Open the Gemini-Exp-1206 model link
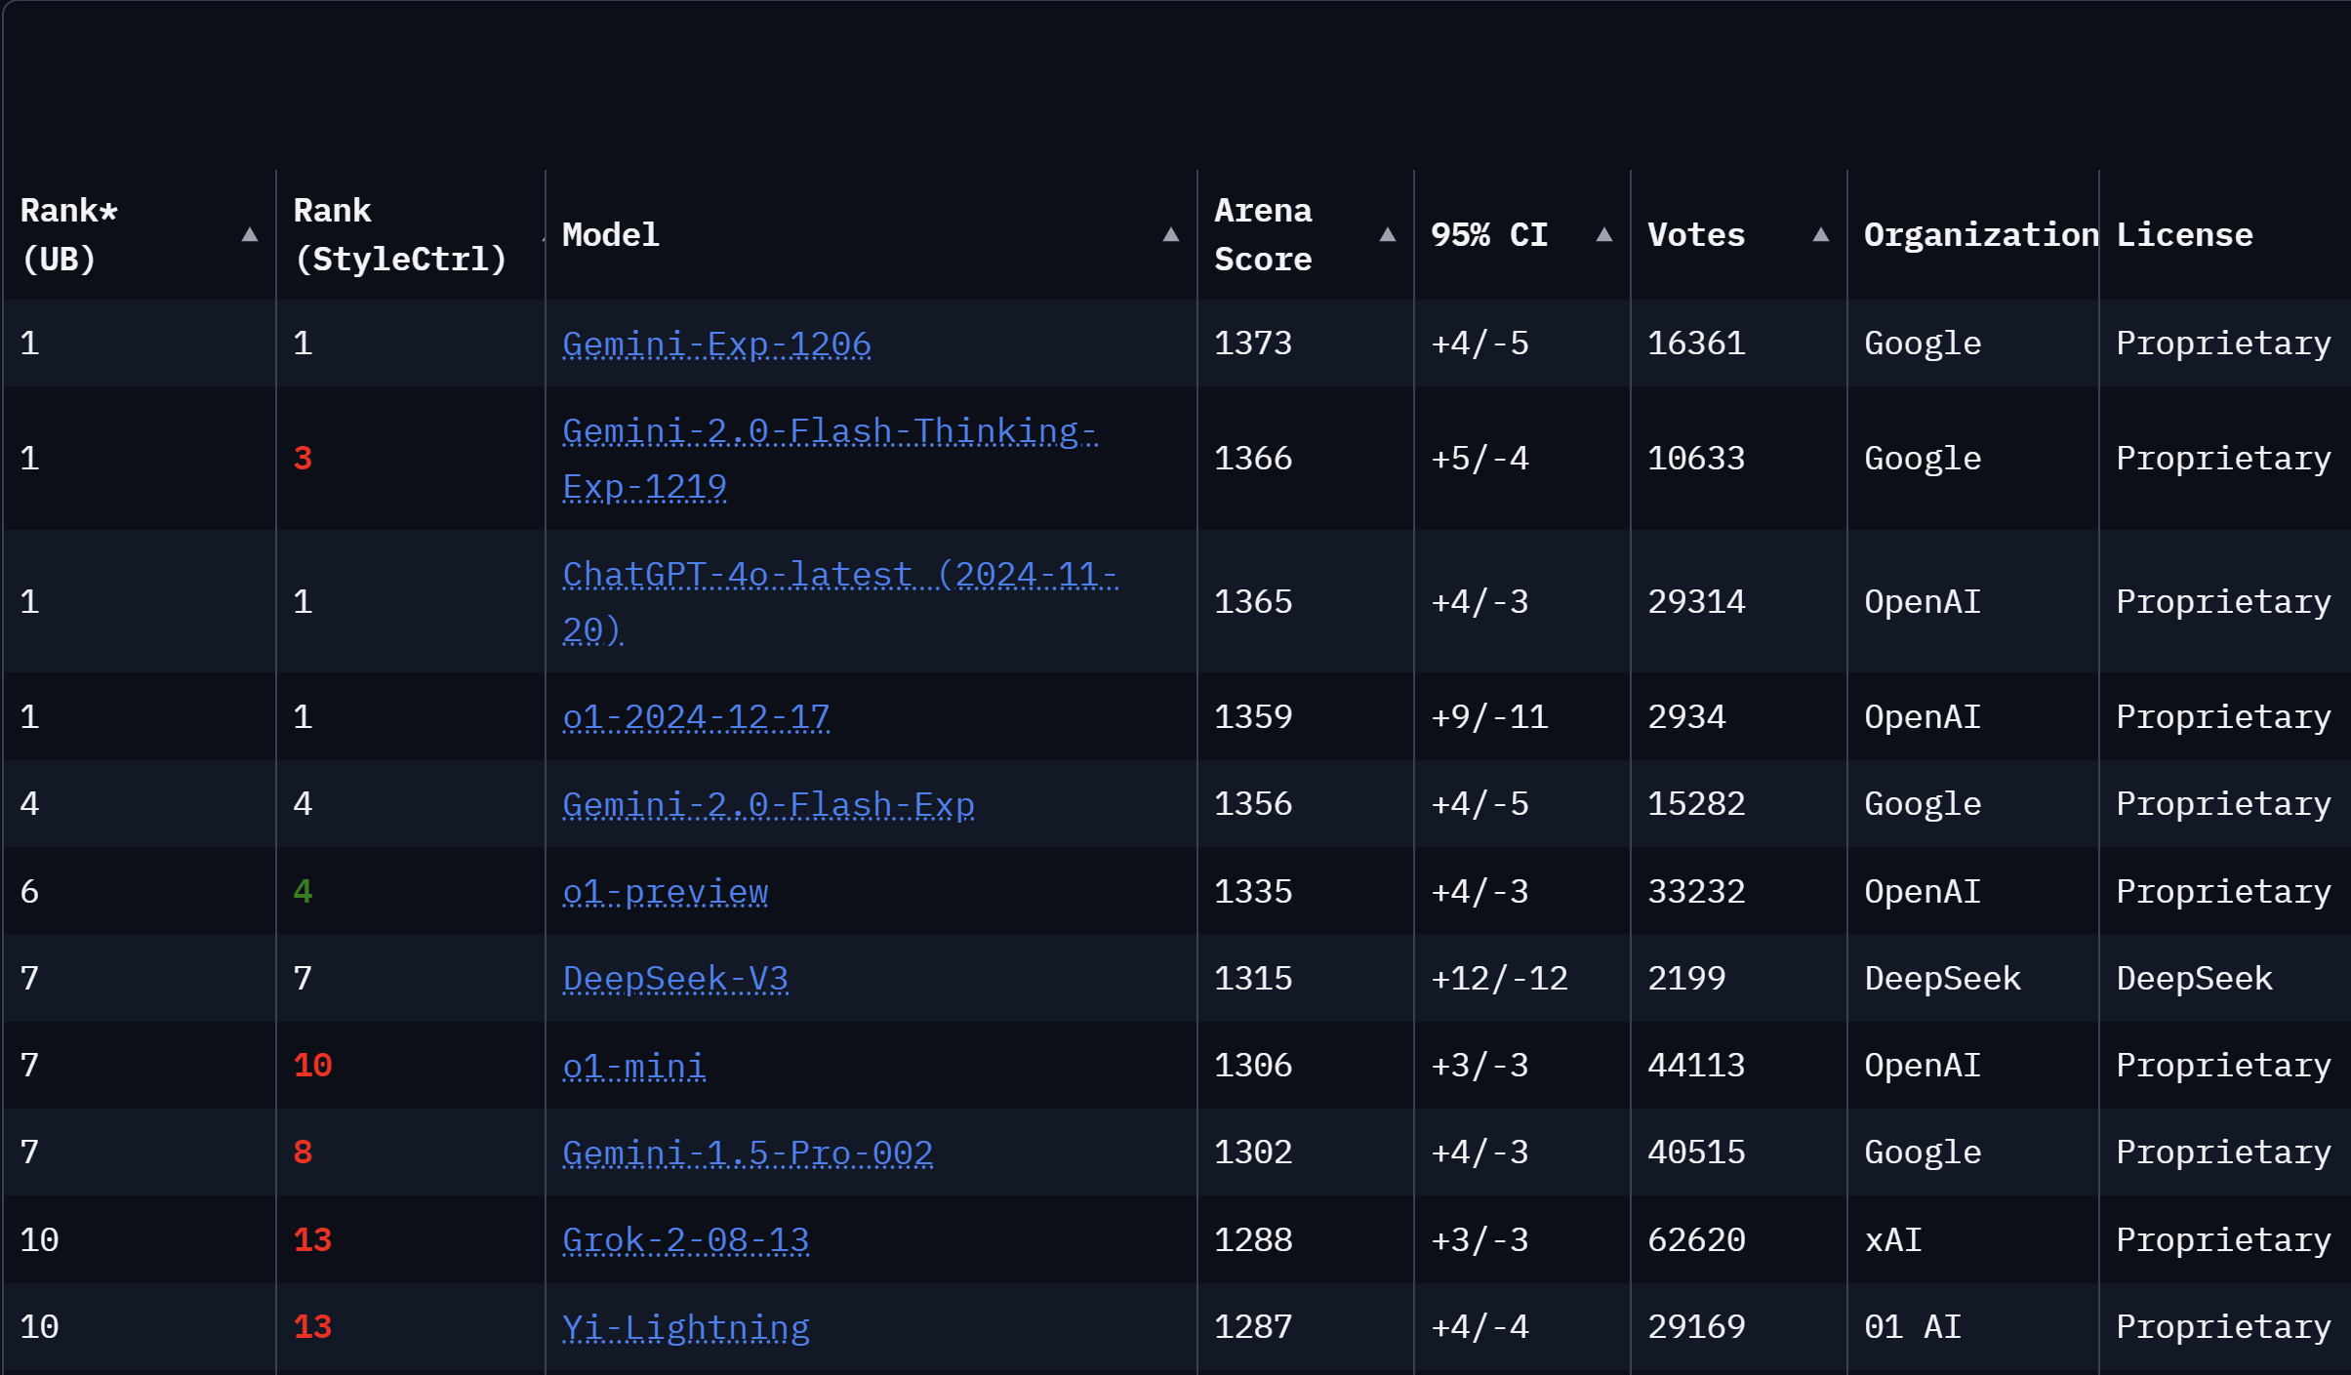2351x1375 pixels. click(716, 344)
